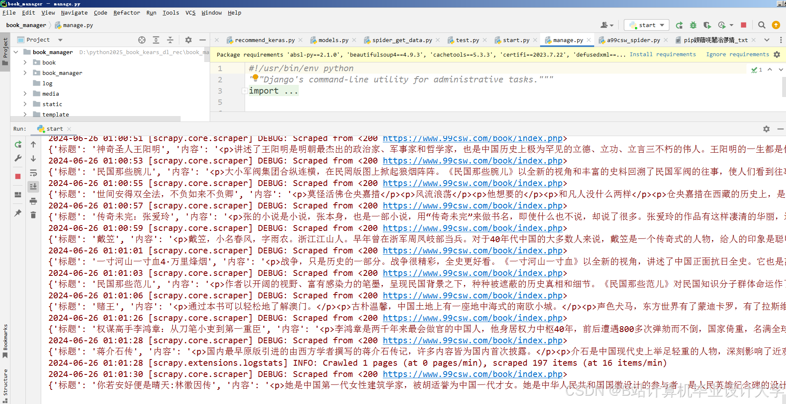
Task: Rerun the start configuration
Action: [x=679, y=25]
